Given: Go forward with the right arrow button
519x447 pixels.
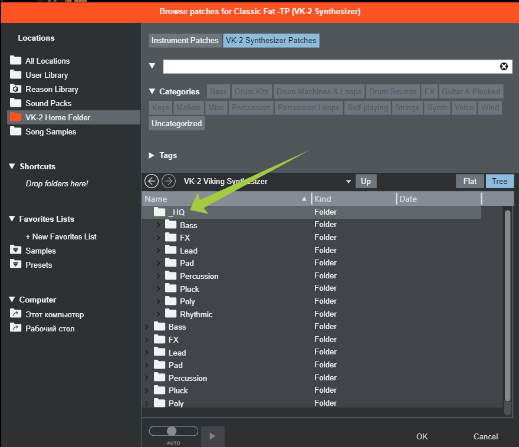Looking at the screenshot, I should (169, 181).
